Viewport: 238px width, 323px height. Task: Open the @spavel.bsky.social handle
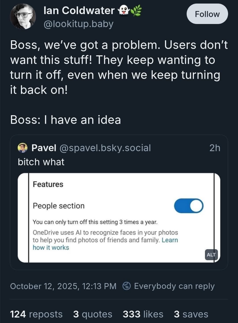(x=105, y=148)
